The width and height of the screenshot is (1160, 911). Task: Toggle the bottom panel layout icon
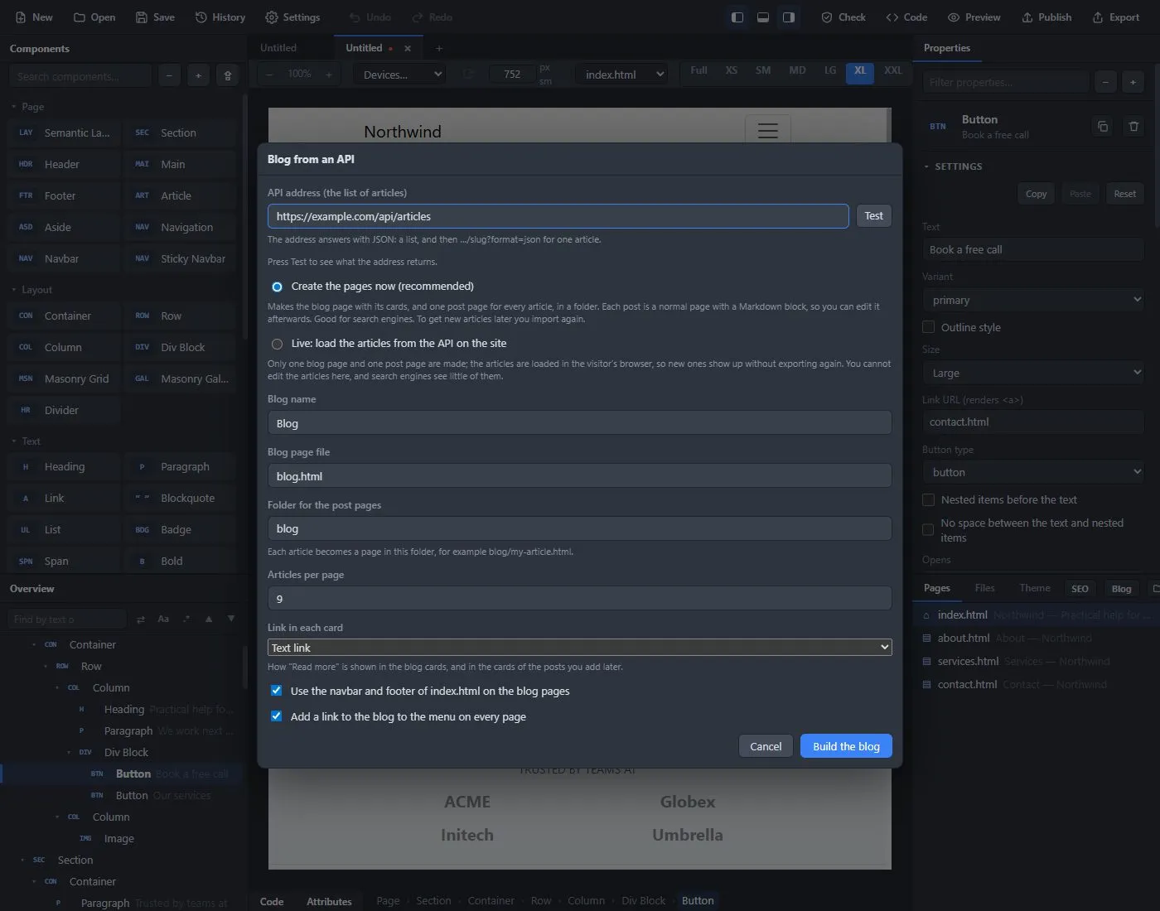coord(763,17)
